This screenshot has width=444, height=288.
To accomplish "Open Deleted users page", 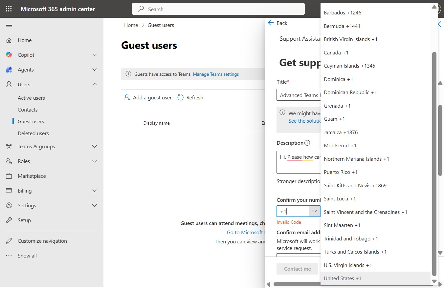I will (x=33, y=133).
